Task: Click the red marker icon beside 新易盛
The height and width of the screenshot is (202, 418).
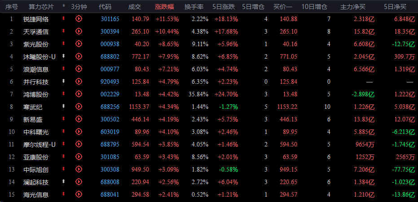Action: pyautogui.click(x=63, y=119)
